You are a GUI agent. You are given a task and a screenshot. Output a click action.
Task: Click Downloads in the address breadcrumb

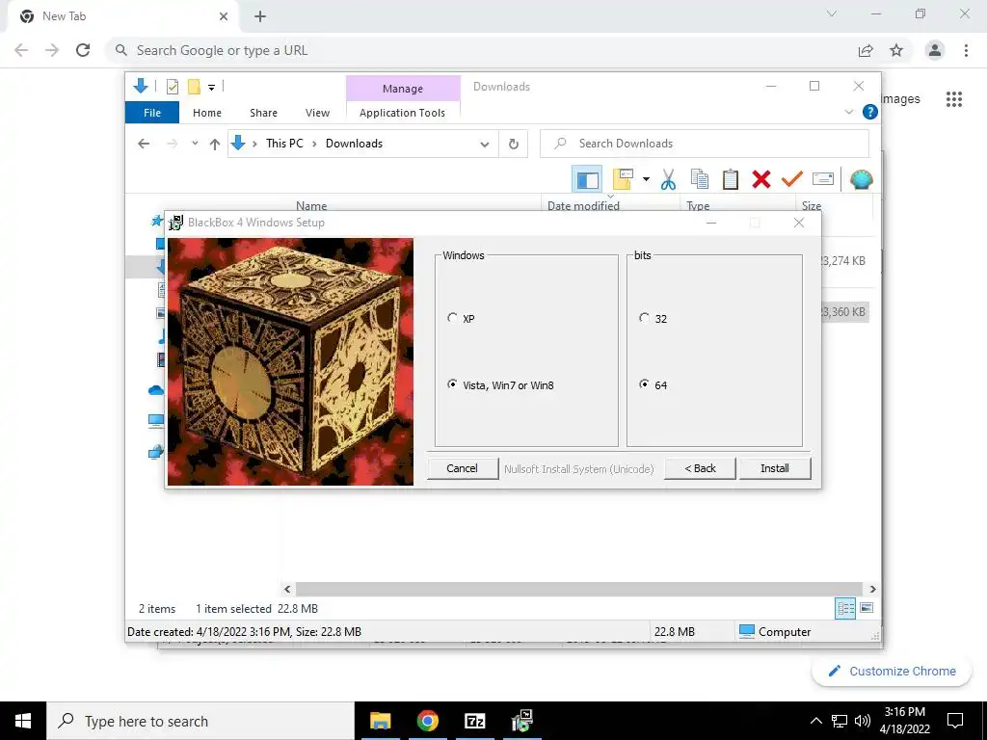[x=354, y=144]
